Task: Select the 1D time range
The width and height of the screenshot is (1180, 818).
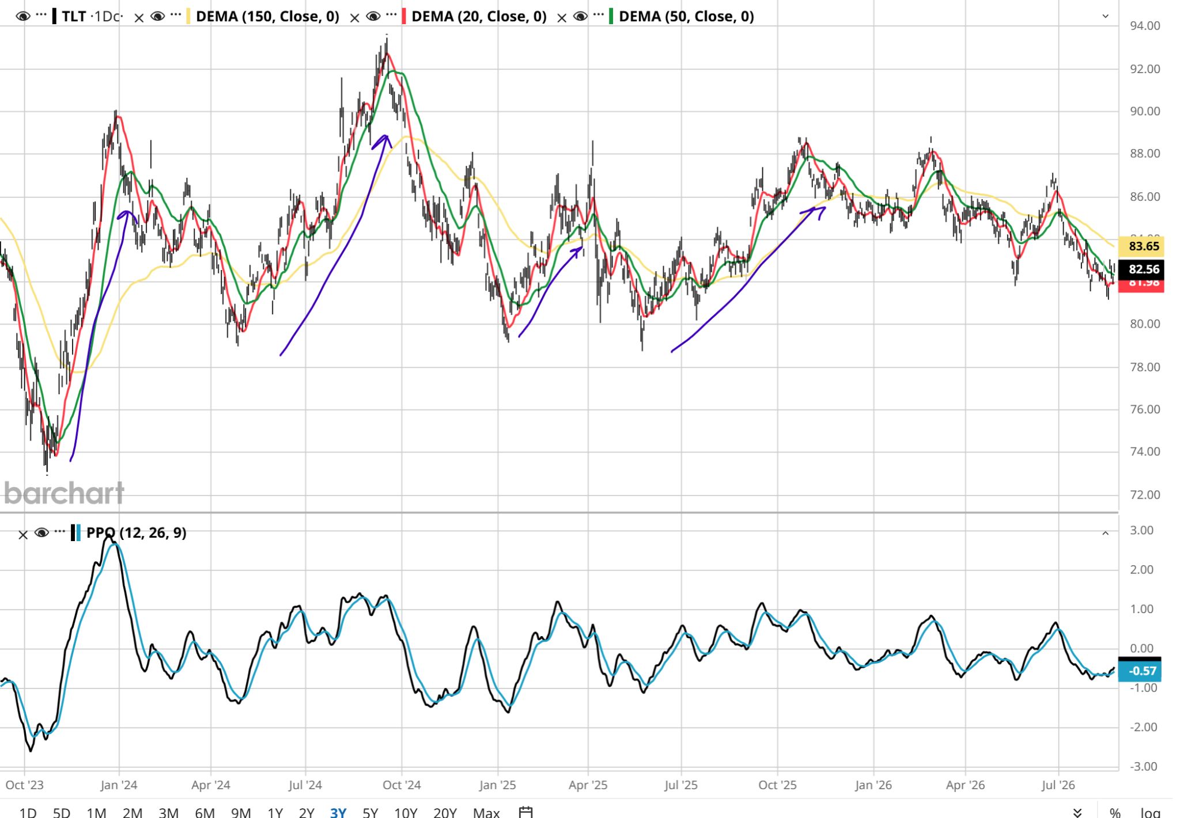Action: coord(28,812)
